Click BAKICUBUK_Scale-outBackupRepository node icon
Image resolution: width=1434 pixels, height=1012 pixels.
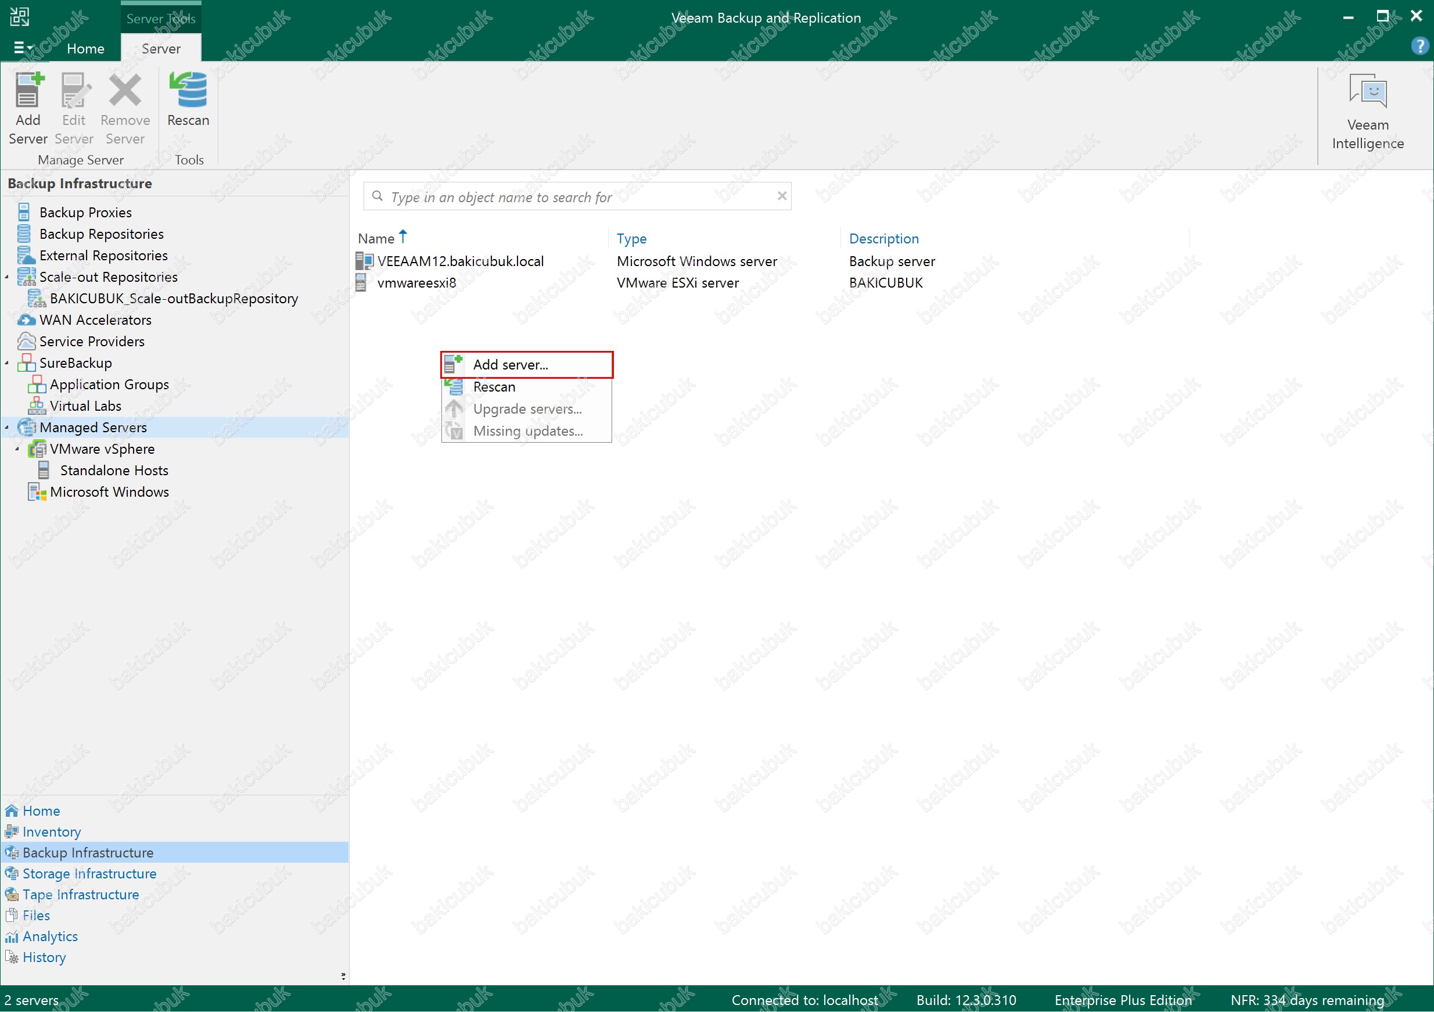point(36,298)
